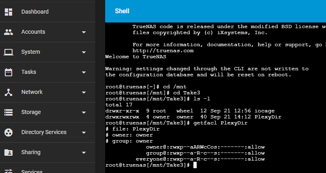Expand the Accounts submenu arrow
Image resolution: width=326 pixels, height=173 pixels.
point(84,32)
